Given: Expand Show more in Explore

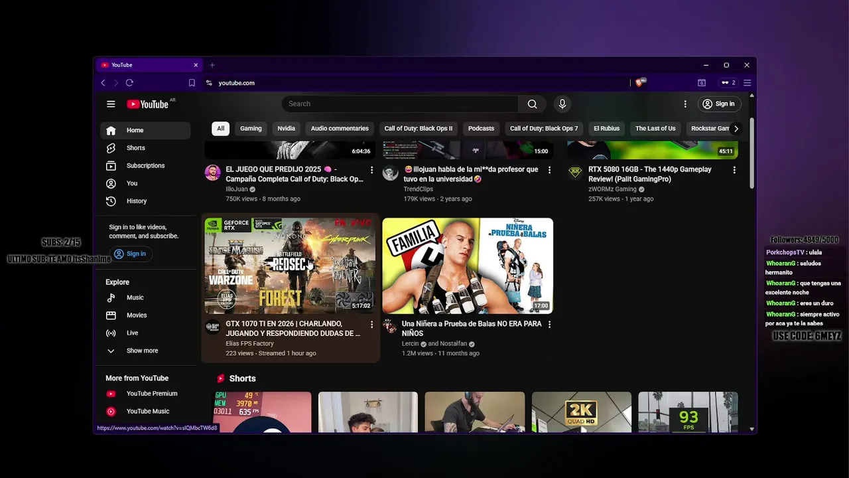Looking at the screenshot, I should [x=145, y=351].
